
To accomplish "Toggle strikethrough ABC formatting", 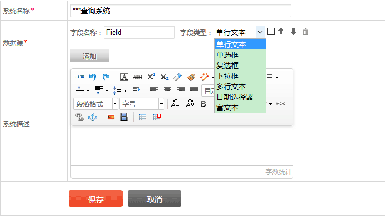I will 138,77.
